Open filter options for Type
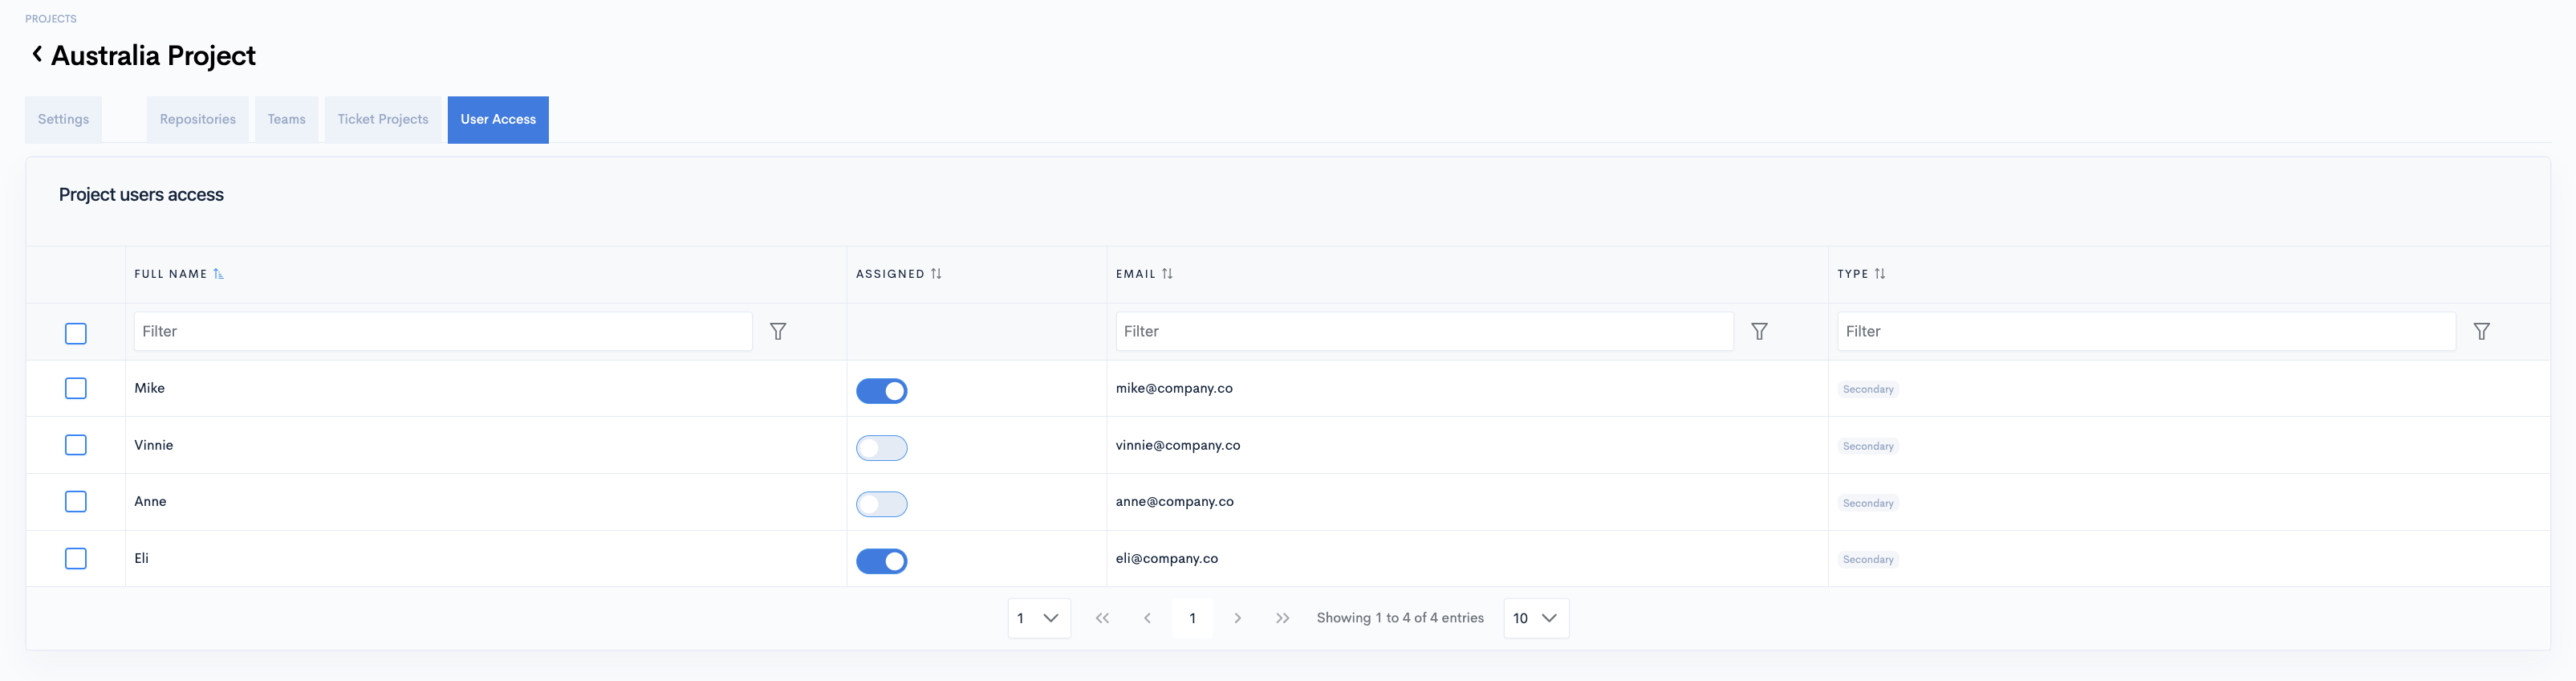The width and height of the screenshot is (2576, 681). tap(2481, 331)
